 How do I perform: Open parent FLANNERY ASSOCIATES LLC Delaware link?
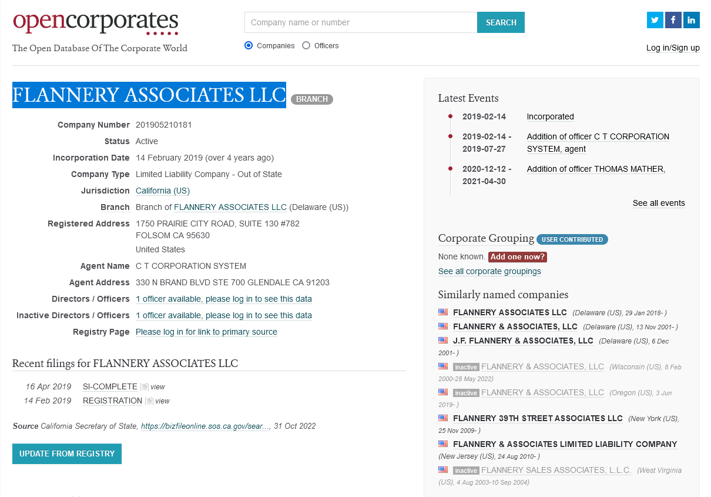pos(230,207)
